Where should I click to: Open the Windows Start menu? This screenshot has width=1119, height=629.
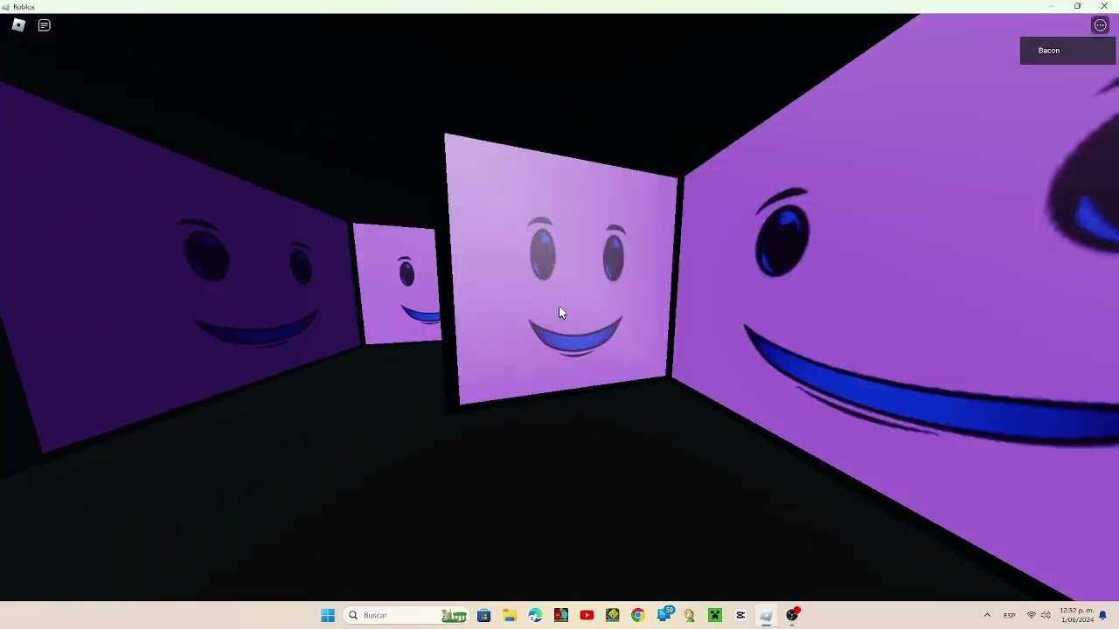(328, 615)
